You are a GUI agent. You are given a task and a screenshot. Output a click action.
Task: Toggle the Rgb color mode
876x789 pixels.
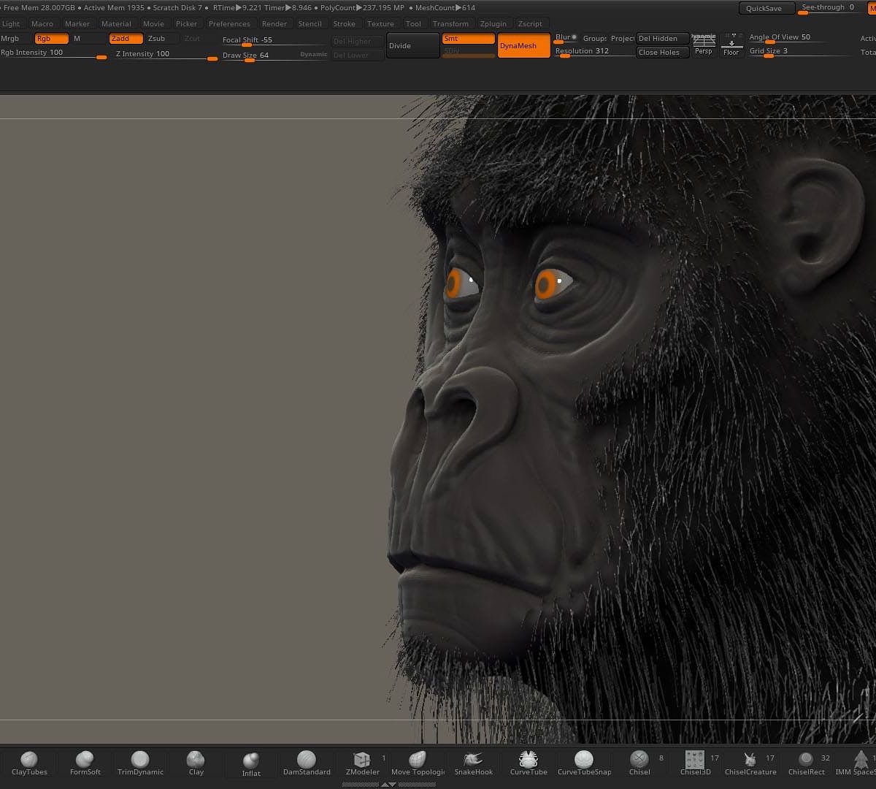tap(51, 39)
